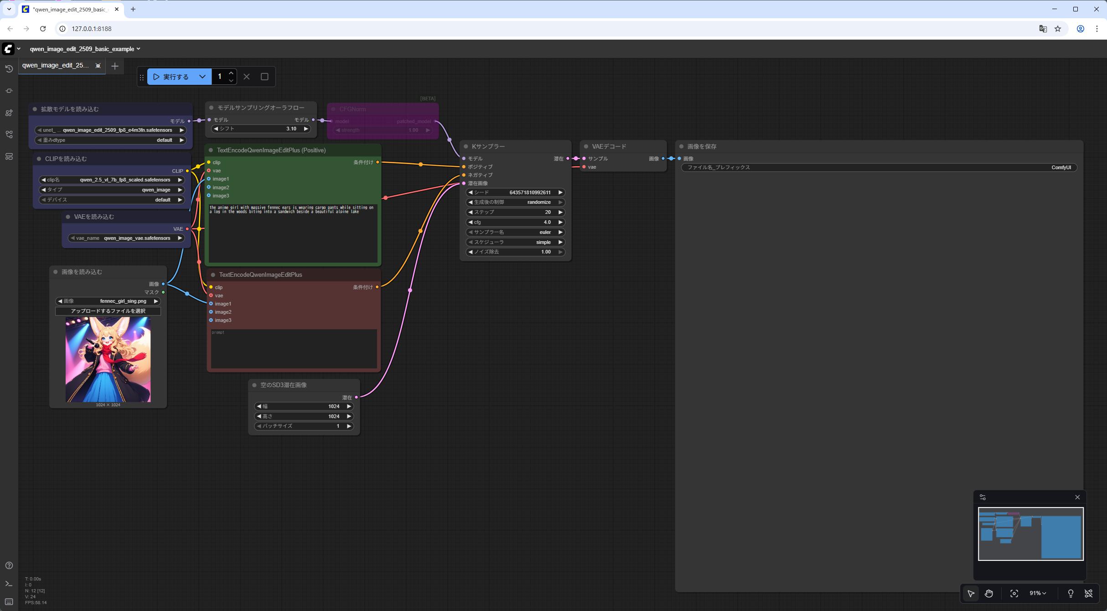Switch to the qwen_image_edit_25 workflow tab
1107x611 pixels.
point(56,65)
